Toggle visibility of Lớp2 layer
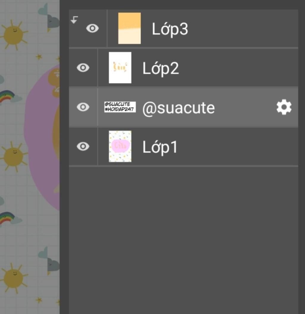The image size is (305, 314). tap(83, 68)
